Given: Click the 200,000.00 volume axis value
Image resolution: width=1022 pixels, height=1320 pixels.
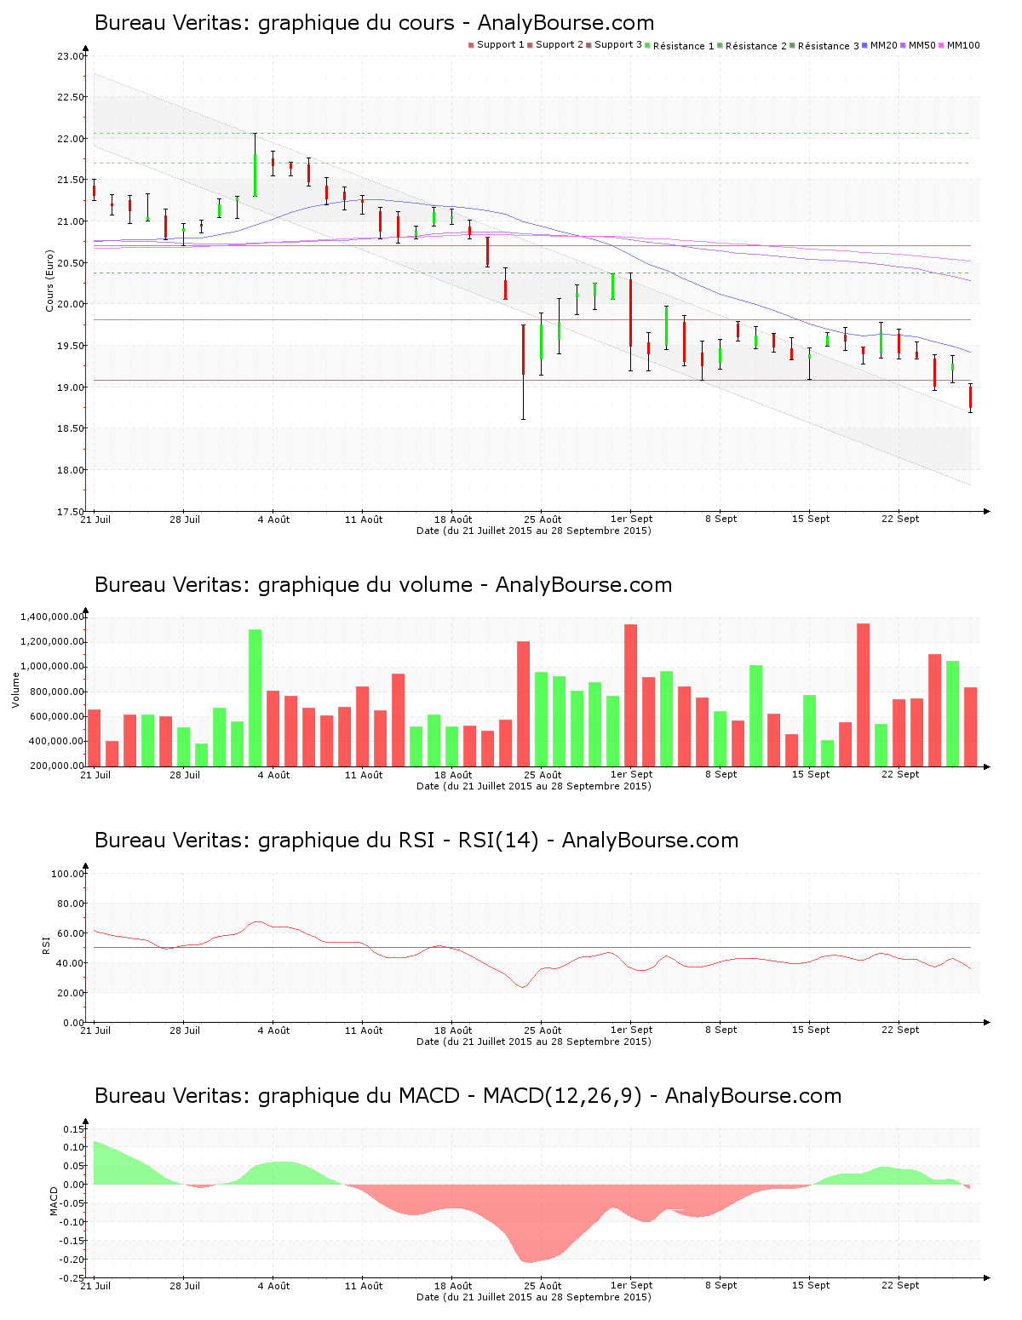Looking at the screenshot, I should pyautogui.click(x=58, y=766).
